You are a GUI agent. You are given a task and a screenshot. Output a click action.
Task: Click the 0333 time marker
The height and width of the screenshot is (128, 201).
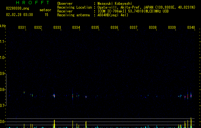pos(57,28)
